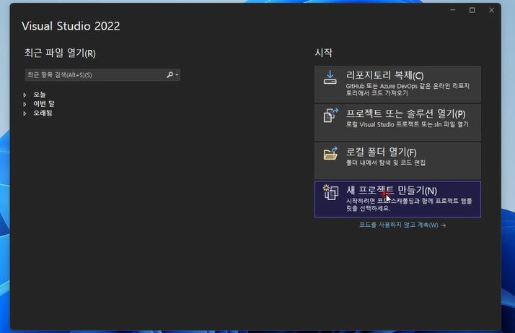The image size is (515, 333).
Task: Minimize the Visual Studio 2022 window
Action: click(x=452, y=10)
